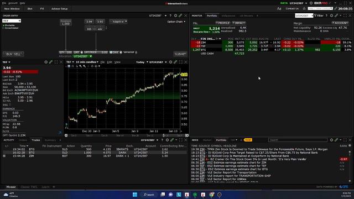Image resolution: width=354 pixels, height=199 pixels.
Task: Open Portfolio account selector combo box
Action: (304, 15)
